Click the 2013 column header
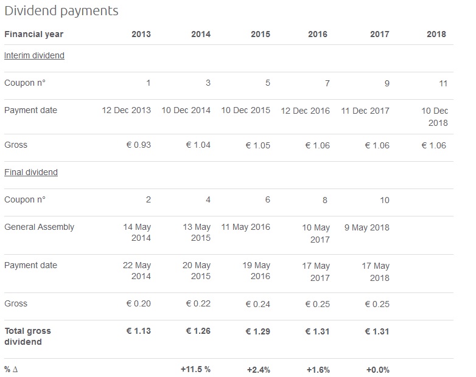Screen dimensions: 476x377 141,34
